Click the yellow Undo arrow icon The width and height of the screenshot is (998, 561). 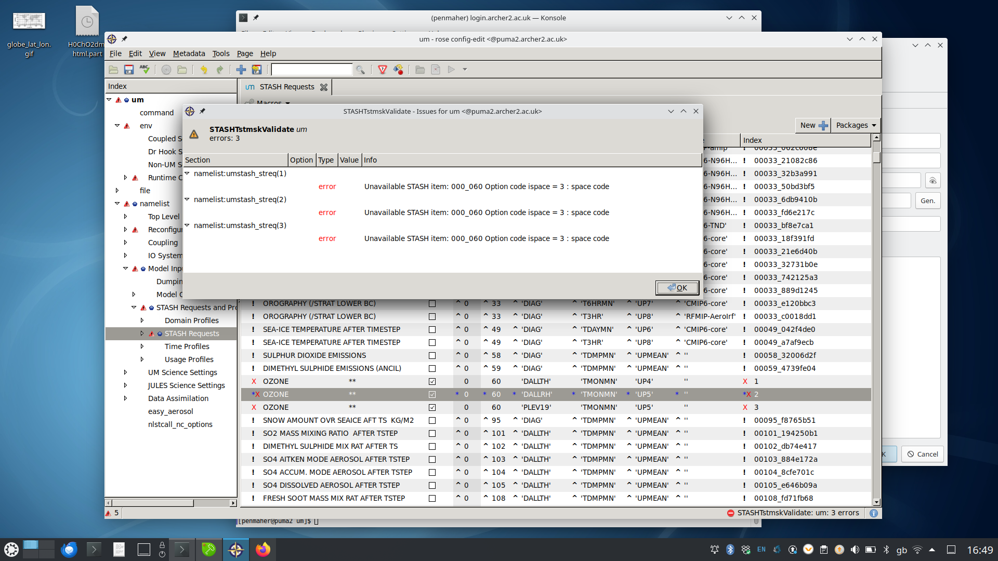pyautogui.click(x=204, y=70)
